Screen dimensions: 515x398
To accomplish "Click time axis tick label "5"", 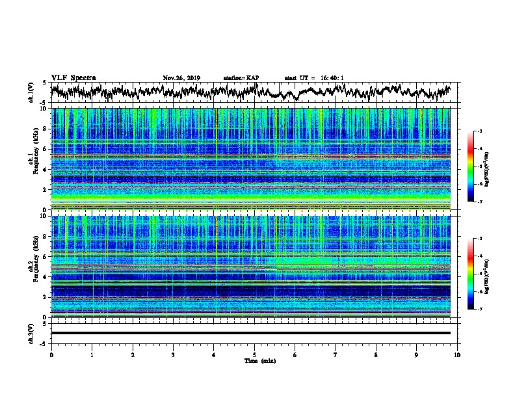I will (x=254, y=355).
